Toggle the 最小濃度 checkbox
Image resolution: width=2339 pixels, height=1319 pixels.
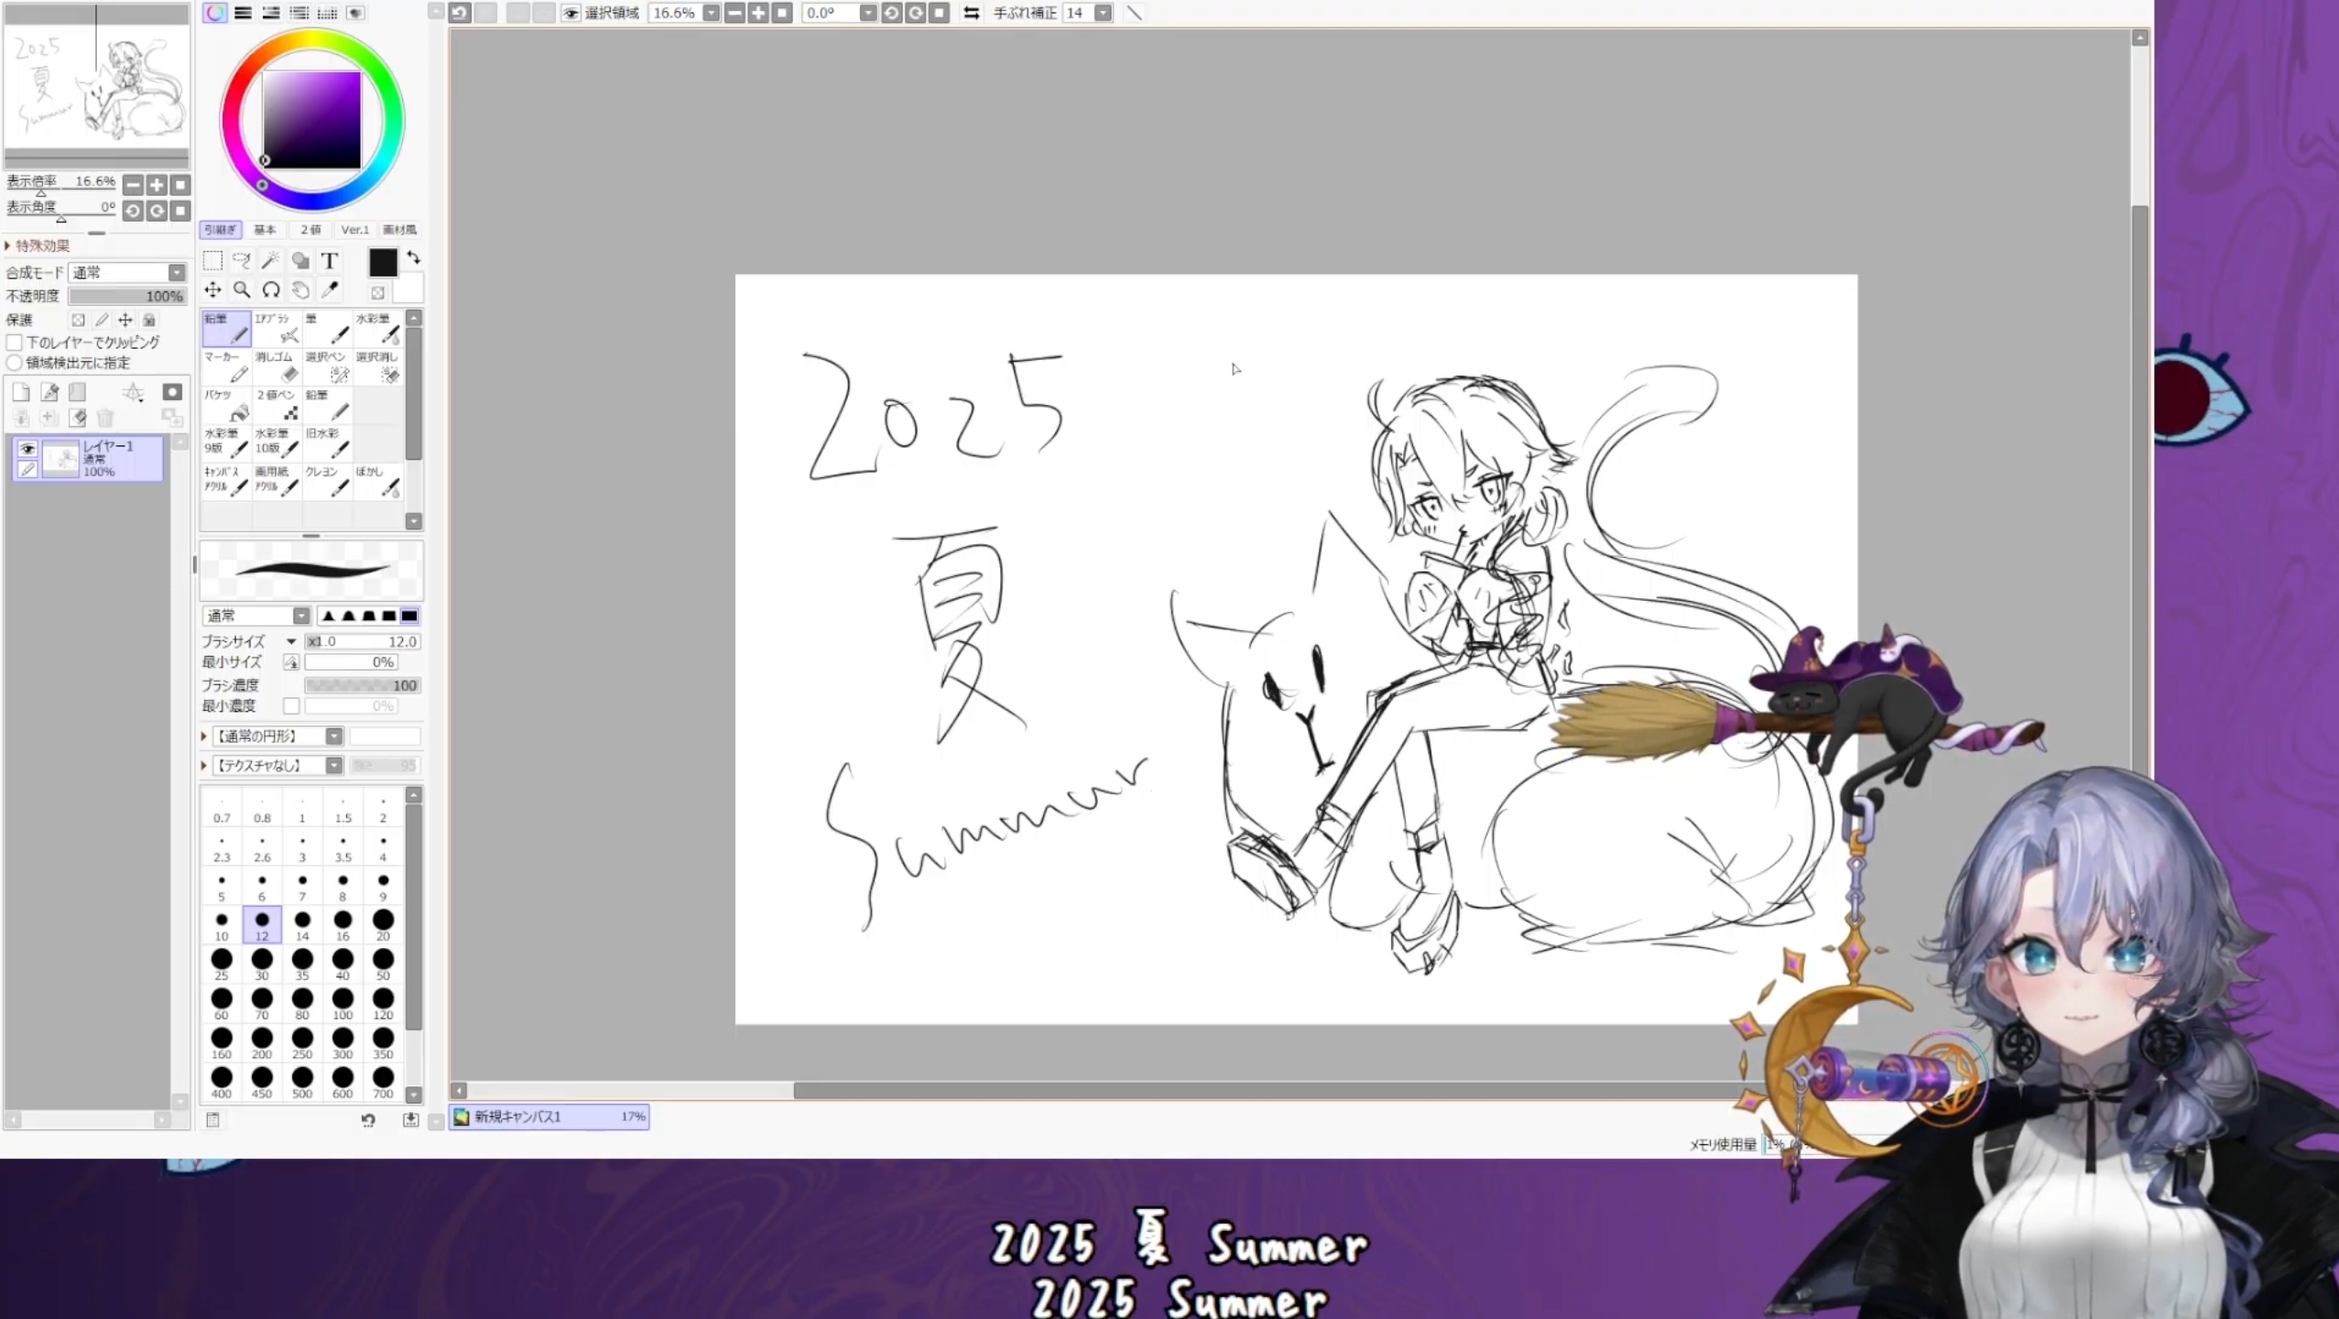[x=291, y=706]
